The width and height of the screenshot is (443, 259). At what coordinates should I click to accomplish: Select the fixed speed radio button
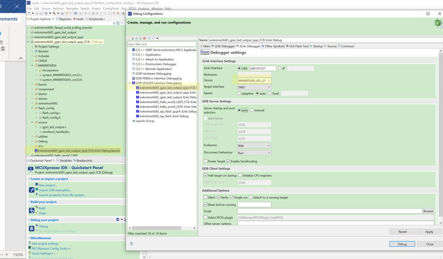click(x=270, y=93)
